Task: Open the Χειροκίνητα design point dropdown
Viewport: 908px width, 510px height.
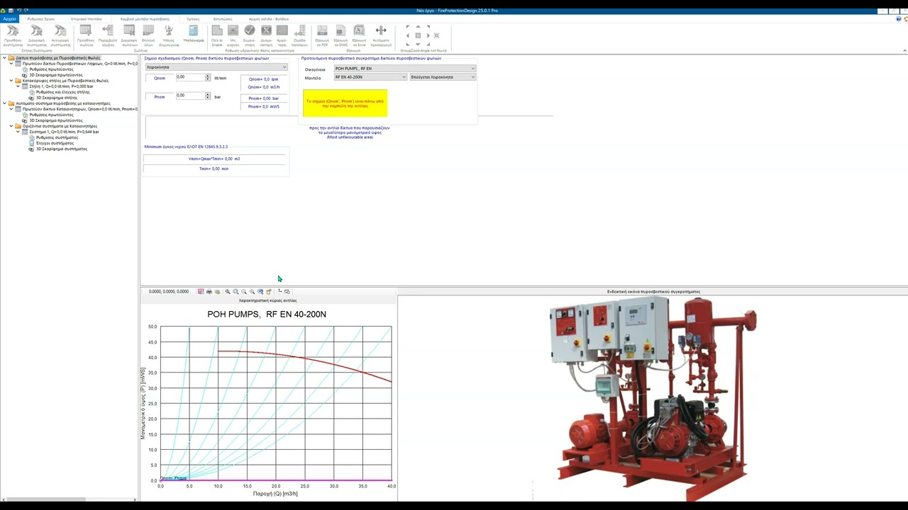Action: [216, 67]
